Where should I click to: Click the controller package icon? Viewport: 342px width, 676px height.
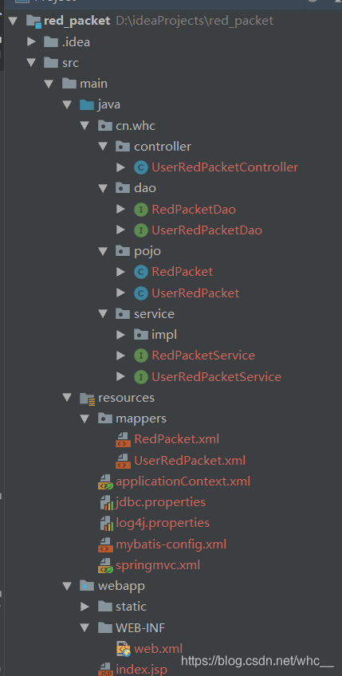124,147
